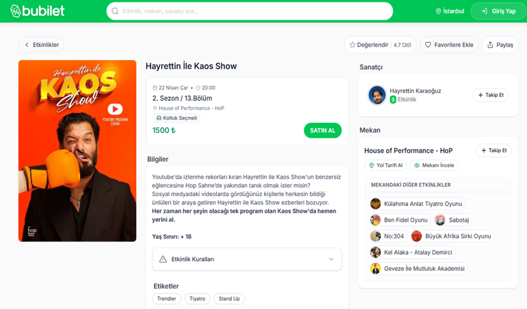
Task: Click the Giriş Yap login button
Action: [x=498, y=11]
